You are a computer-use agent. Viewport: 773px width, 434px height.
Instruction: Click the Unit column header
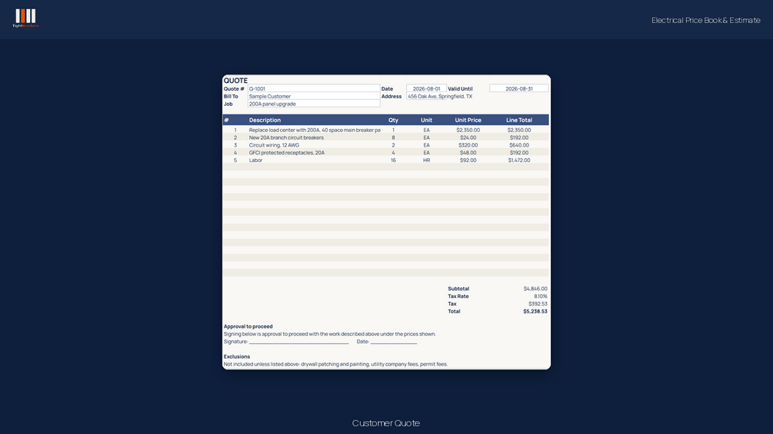click(426, 120)
